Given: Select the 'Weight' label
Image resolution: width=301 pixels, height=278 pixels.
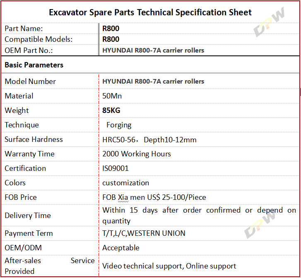Looking at the screenshot, I should (17, 110).
